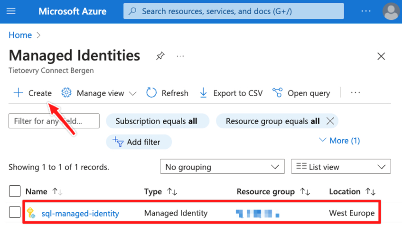Go to the Home breadcrumb

tap(20, 35)
